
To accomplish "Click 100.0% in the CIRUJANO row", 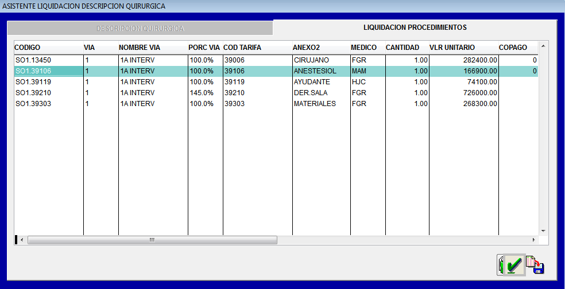I will pos(206,60).
